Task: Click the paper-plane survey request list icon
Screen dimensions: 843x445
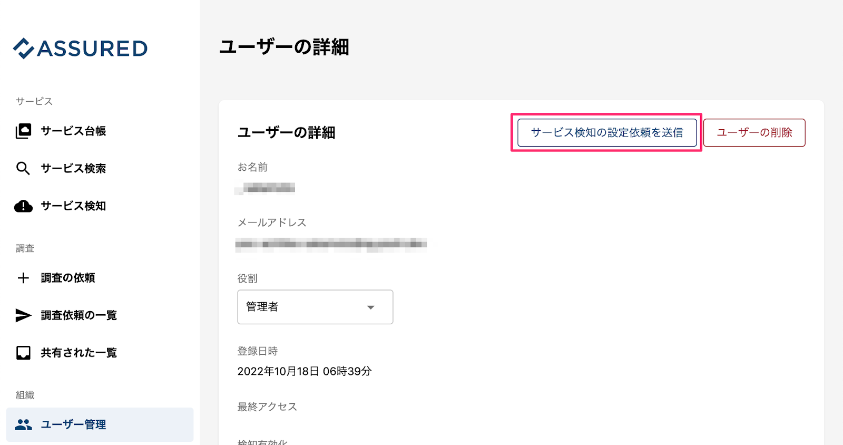Action: click(x=23, y=315)
